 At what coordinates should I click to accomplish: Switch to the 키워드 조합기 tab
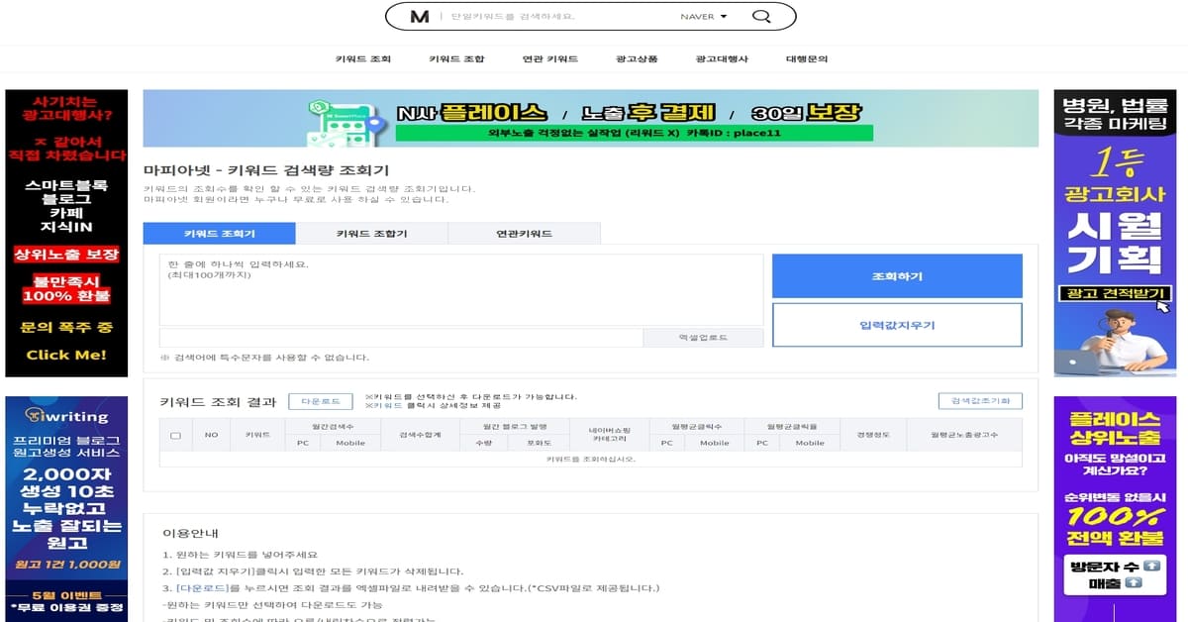pos(371,232)
